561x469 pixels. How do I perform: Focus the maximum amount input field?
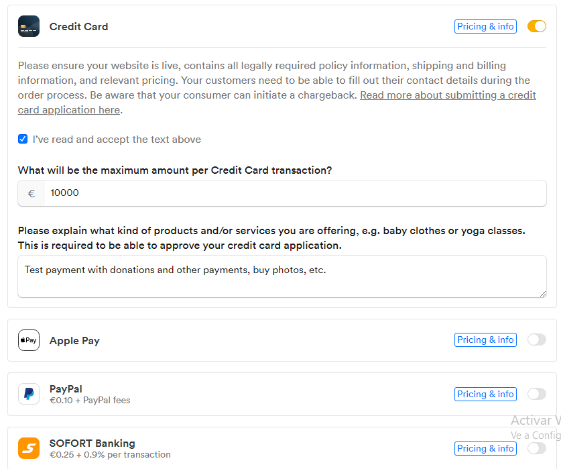coord(295,193)
